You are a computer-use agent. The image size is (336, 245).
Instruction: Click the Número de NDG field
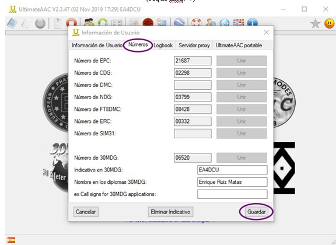coord(192,97)
